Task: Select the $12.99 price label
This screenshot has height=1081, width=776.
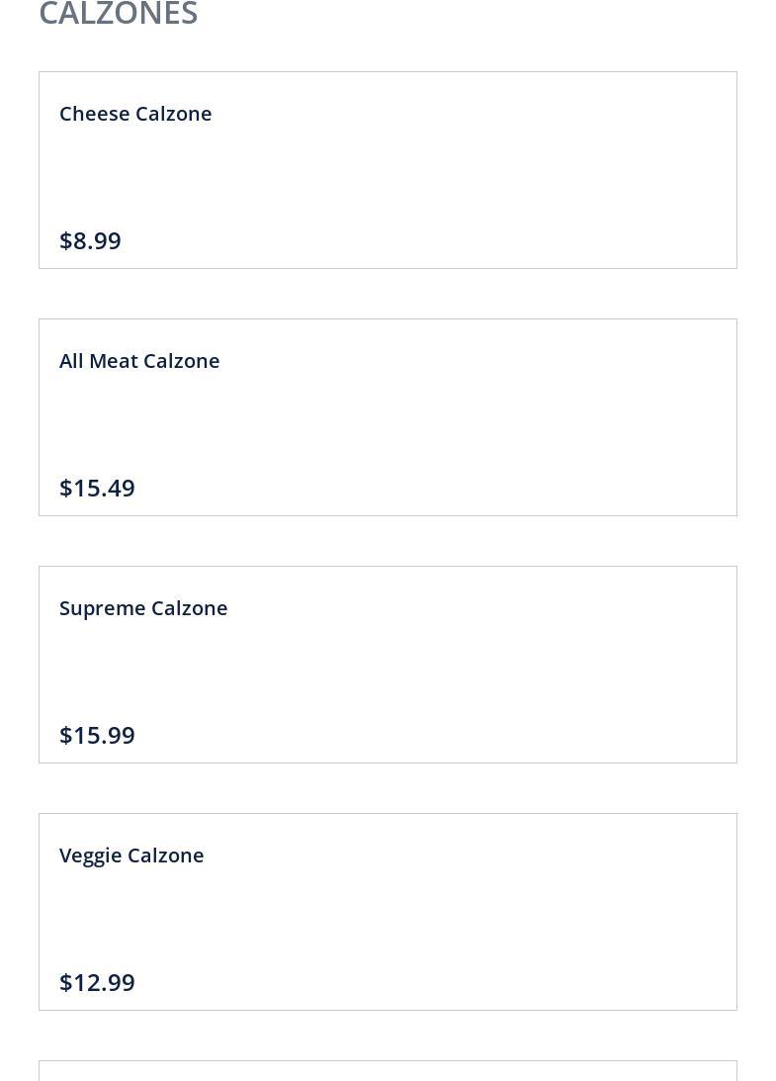Action: (x=97, y=982)
